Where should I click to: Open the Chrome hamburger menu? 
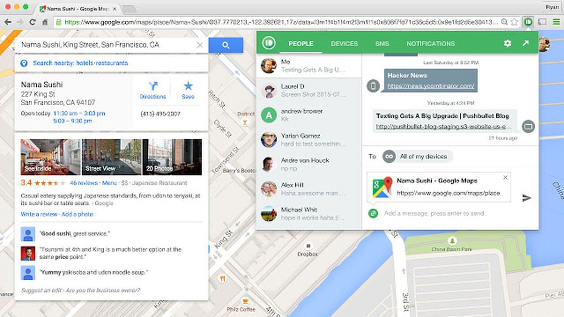556,22
